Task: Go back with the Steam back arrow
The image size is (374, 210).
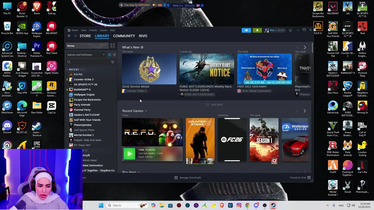Action: tap(69, 36)
